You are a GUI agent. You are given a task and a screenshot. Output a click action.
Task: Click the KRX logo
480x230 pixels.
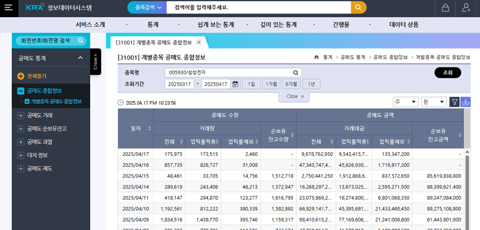pos(34,8)
